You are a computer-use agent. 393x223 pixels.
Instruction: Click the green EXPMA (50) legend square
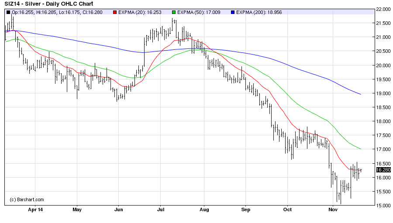[174, 12]
